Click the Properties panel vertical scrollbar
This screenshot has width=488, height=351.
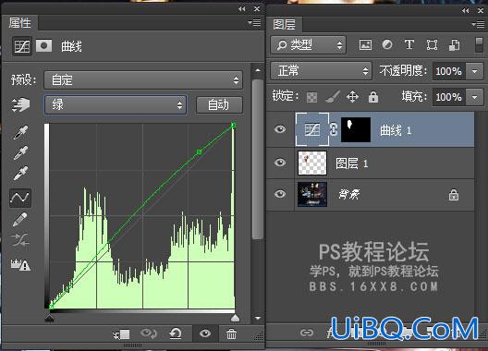tap(257, 159)
